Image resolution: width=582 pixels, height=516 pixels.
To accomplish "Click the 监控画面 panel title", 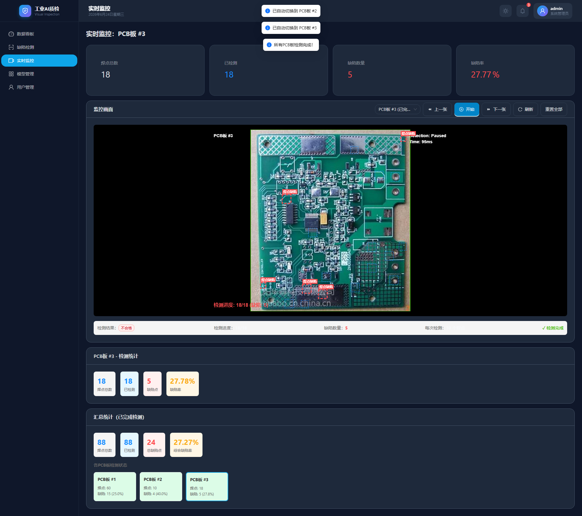I will point(103,109).
